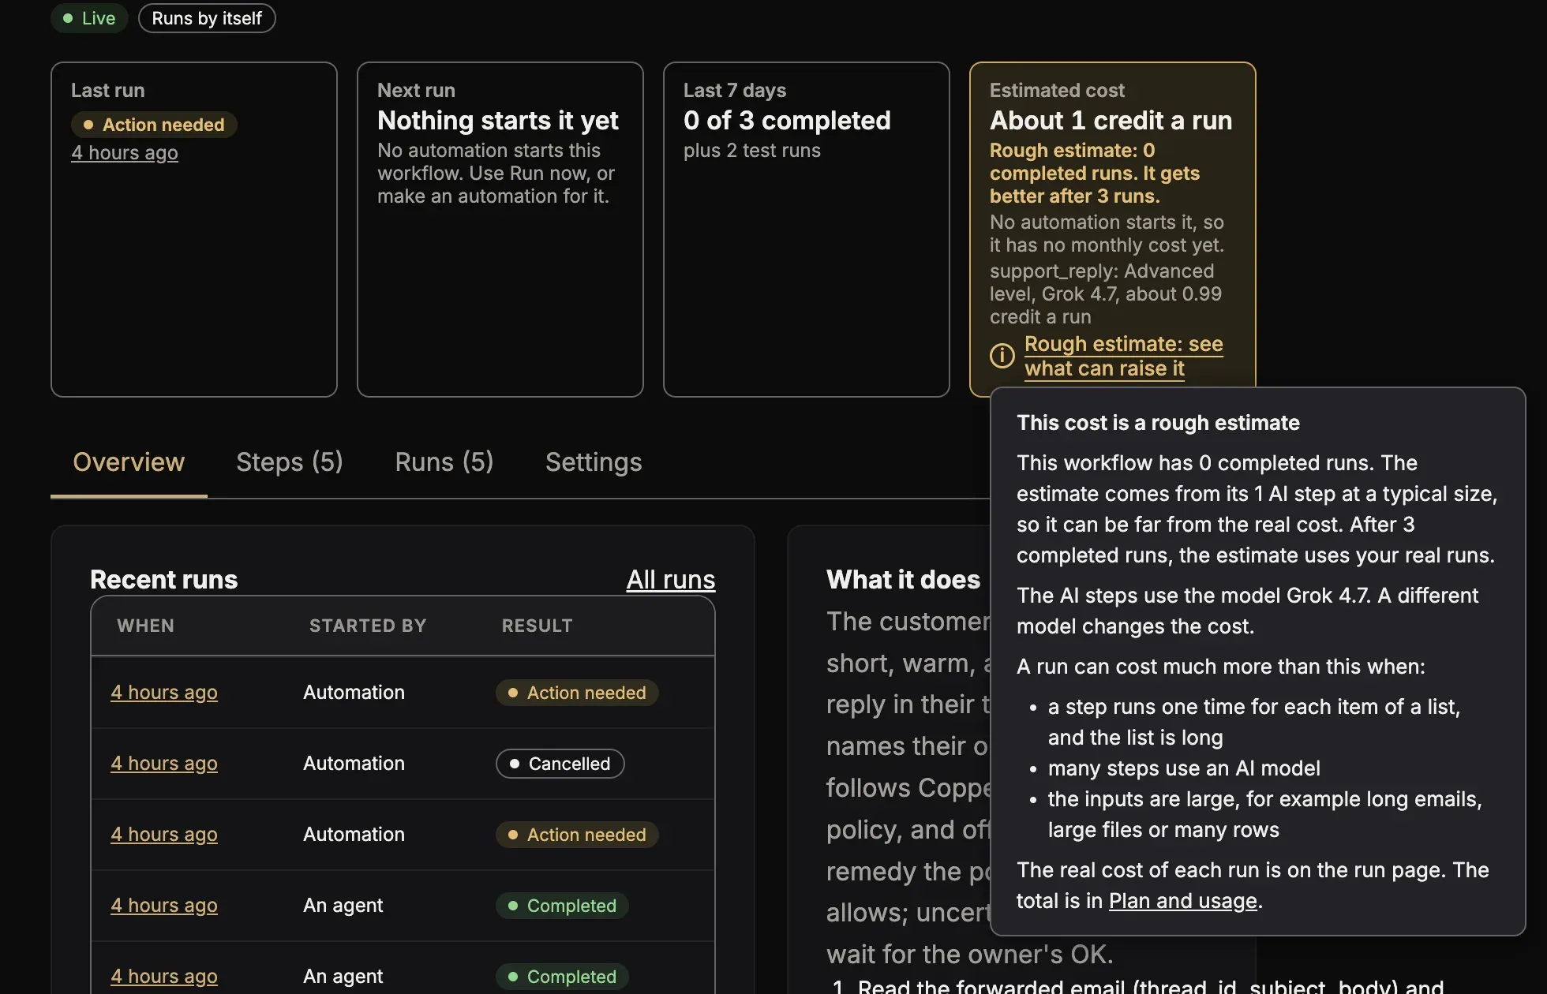Click the STARTED BY column header

368,626
